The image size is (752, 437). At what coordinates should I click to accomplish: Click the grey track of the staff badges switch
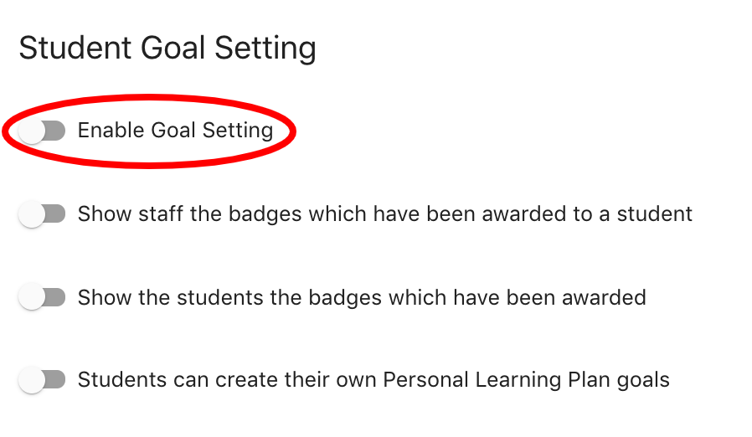pos(55,214)
